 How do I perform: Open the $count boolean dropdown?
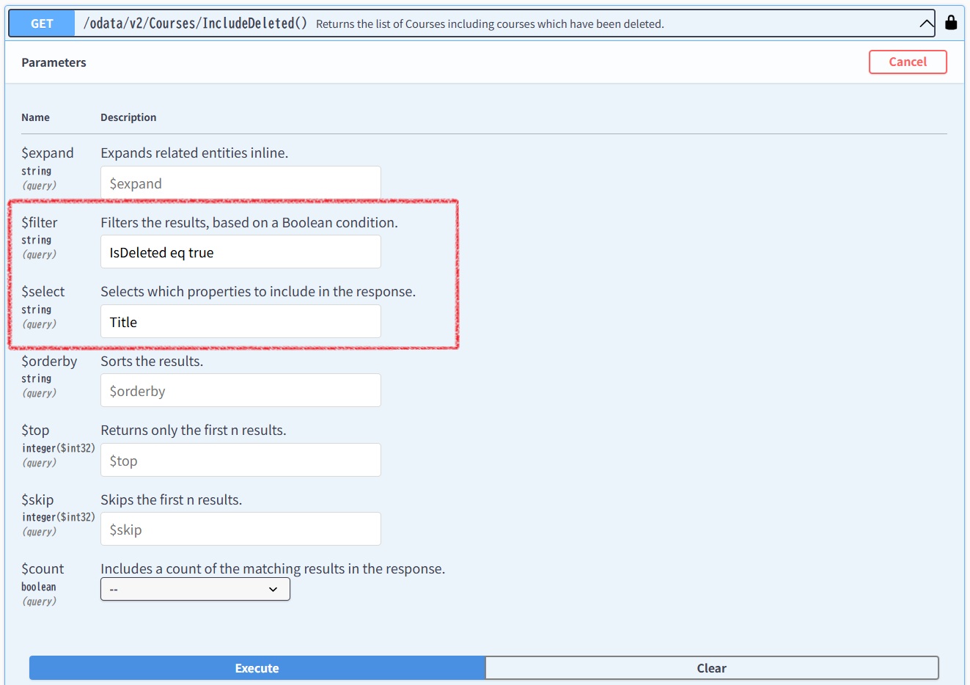(195, 589)
